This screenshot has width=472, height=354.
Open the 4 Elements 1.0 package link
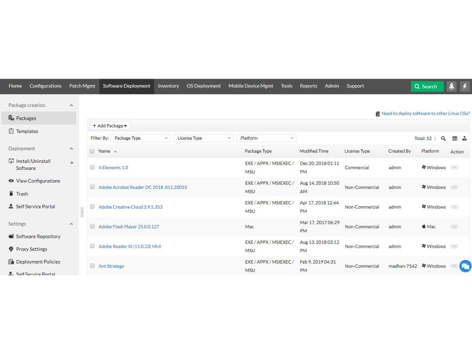(113, 168)
